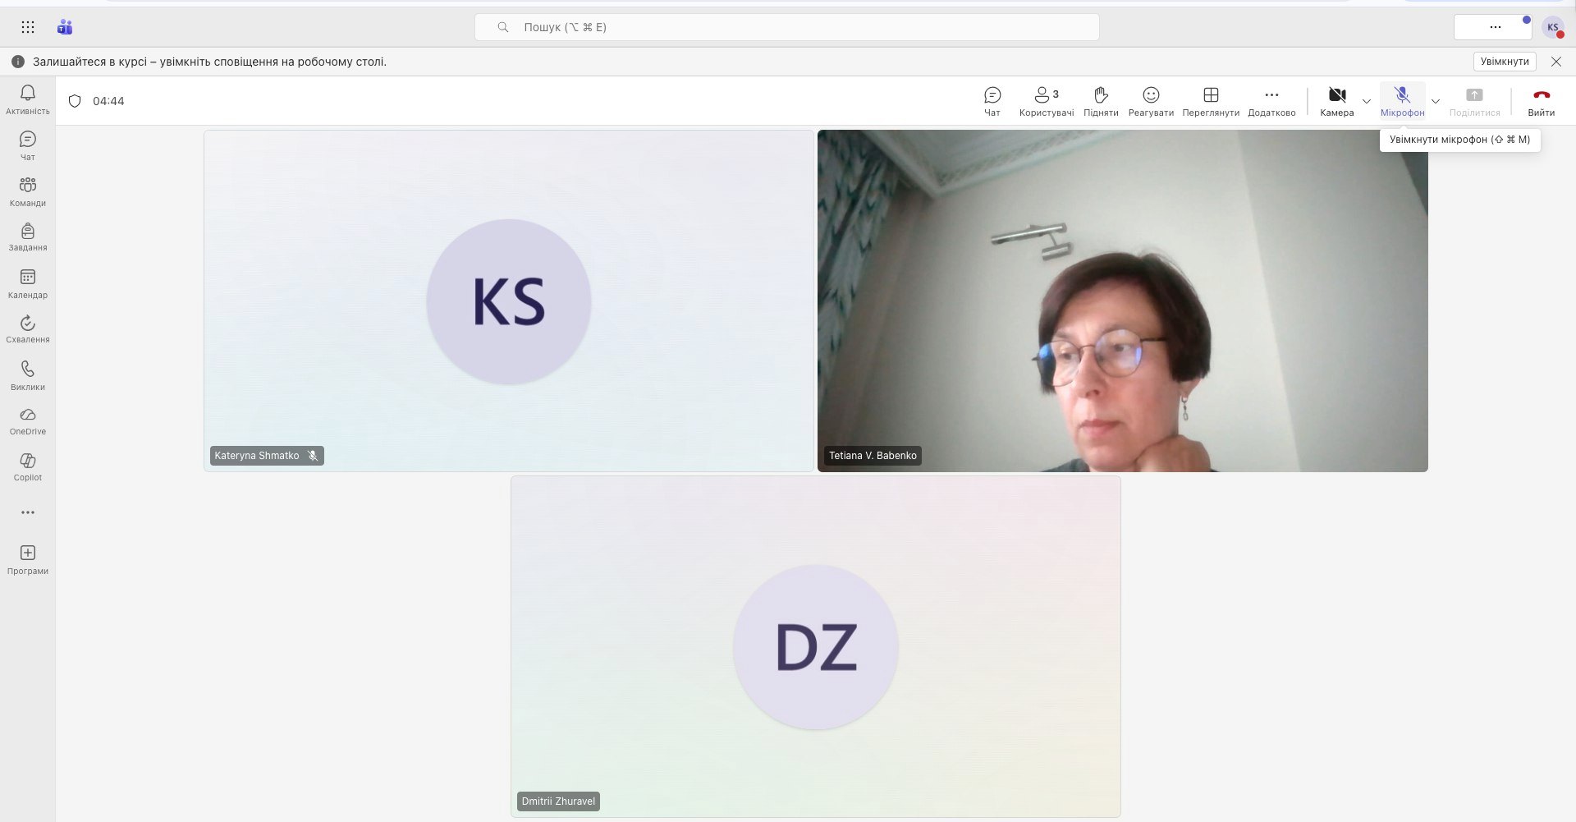Show Користувачі participants list

click(1047, 101)
